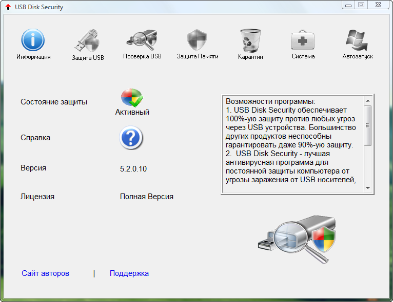The image size is (393, 302).
Task: Click the version number 5.2.0.10
Action: coord(133,169)
